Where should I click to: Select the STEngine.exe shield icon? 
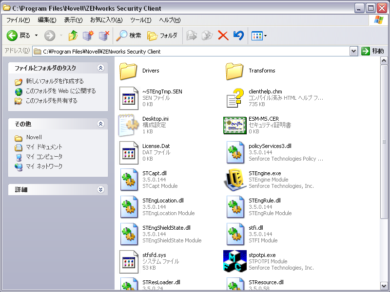click(x=235, y=180)
